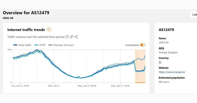The width and height of the screenshot is (197, 103).
Task: Click the small spike near chart minimum
Action: (x=78, y=76)
